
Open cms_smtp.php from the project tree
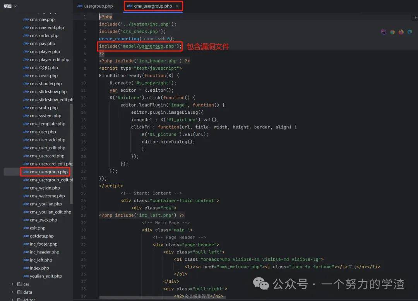pyautogui.click(x=41, y=108)
